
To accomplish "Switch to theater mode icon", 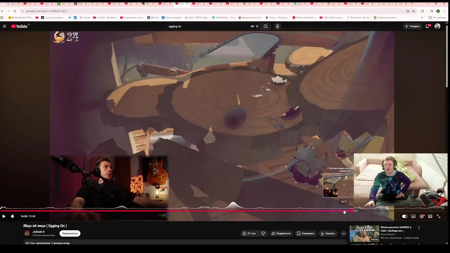I will 430,216.
